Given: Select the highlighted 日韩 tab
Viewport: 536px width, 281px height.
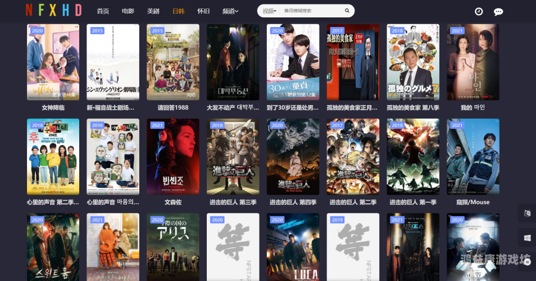Looking at the screenshot, I should click(178, 11).
